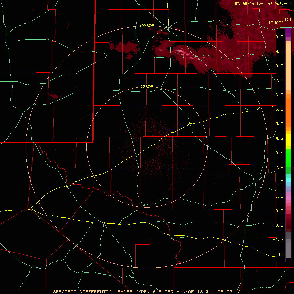
Task: Click the 7.4 value on the color scale
Action: click(279, 80)
